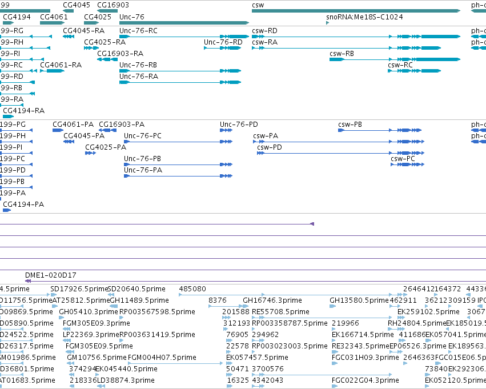486x389 pixels.
Task: Select the csw gene bar in the gene track
Action: click(x=356, y=11)
